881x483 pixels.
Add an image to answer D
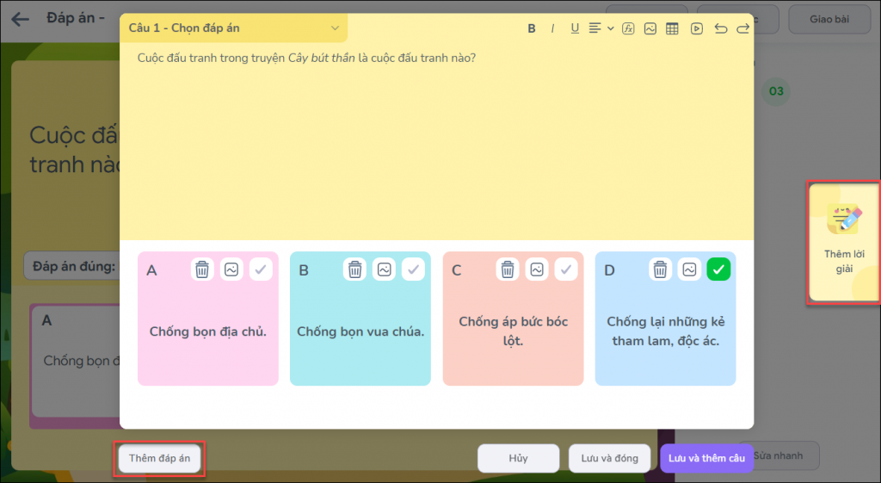[x=689, y=269]
